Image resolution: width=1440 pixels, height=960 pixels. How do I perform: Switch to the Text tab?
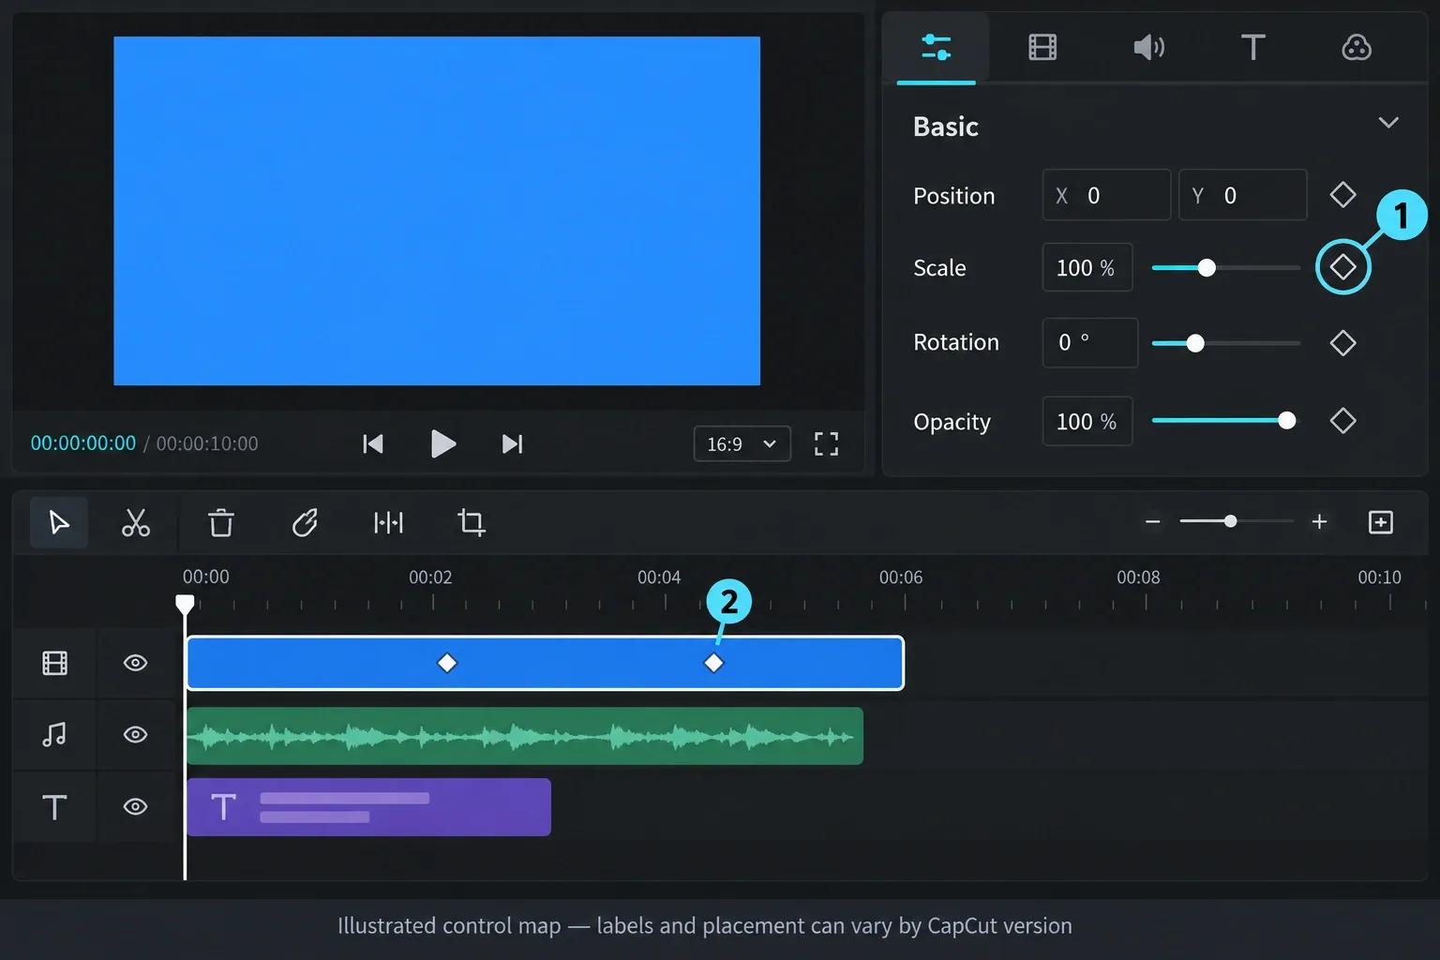click(x=1253, y=47)
